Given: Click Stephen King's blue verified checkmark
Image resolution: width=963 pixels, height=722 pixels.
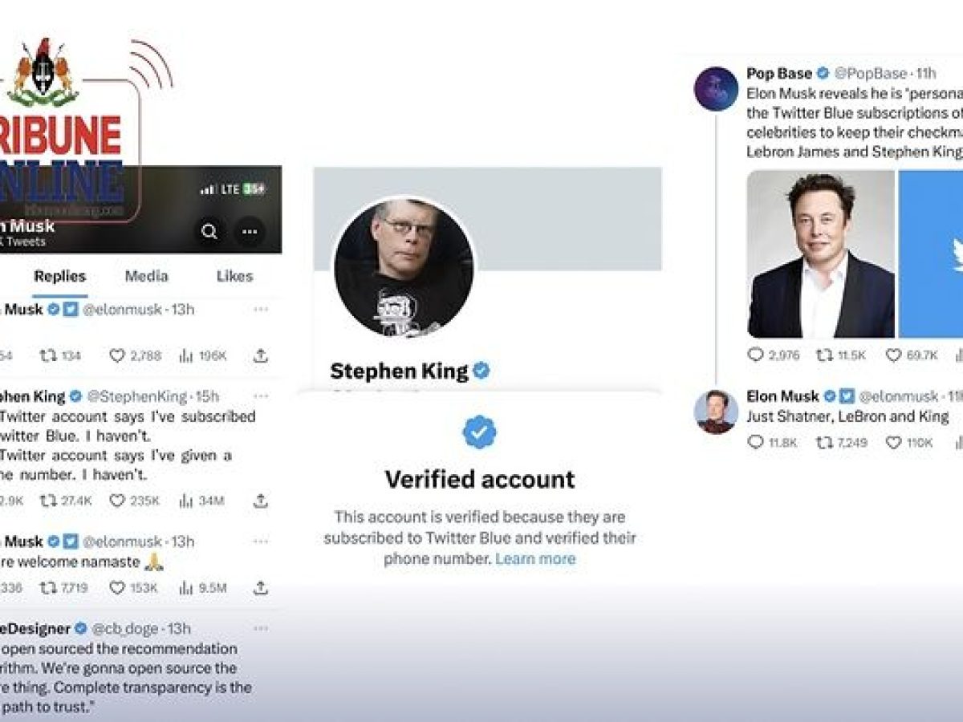Looking at the screenshot, I should point(481,371).
